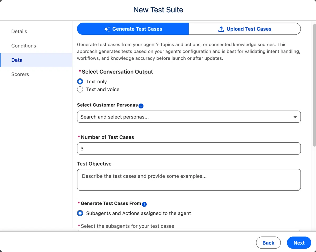This screenshot has width=316, height=252.
Task: Switch to the Generate Test Cases tab
Action: 133,29
